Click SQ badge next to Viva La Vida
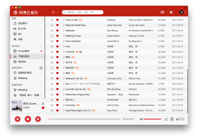Viewport: 198px width, 139px height. (81, 20)
